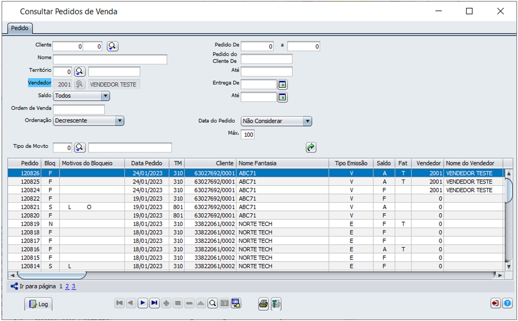Click the up triangle toolbar icon
The image size is (518, 321).
201,303
